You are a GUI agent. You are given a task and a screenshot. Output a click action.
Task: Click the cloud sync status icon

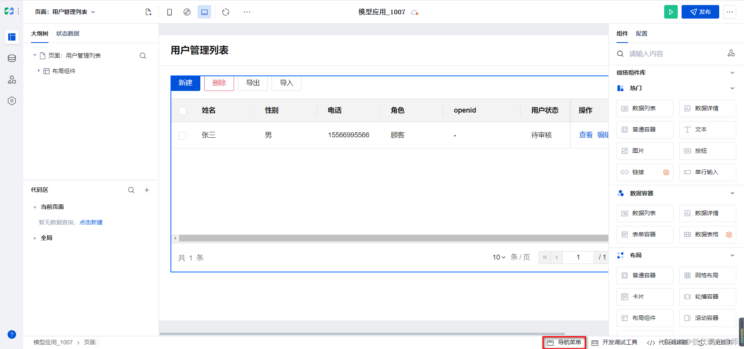click(x=415, y=12)
